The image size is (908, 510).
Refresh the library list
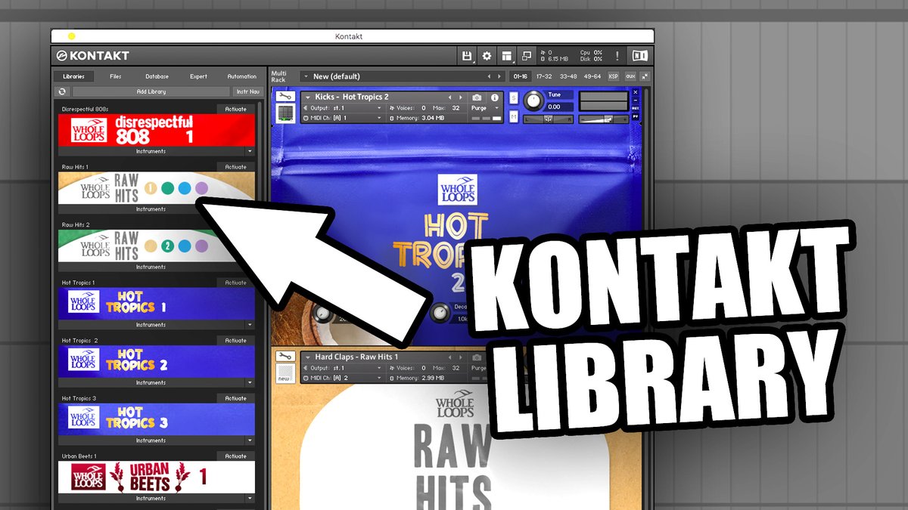click(62, 91)
